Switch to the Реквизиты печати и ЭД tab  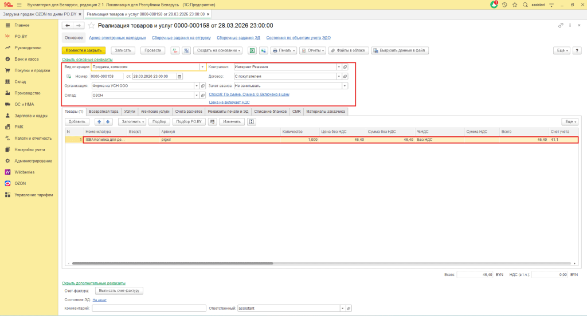tap(228, 112)
